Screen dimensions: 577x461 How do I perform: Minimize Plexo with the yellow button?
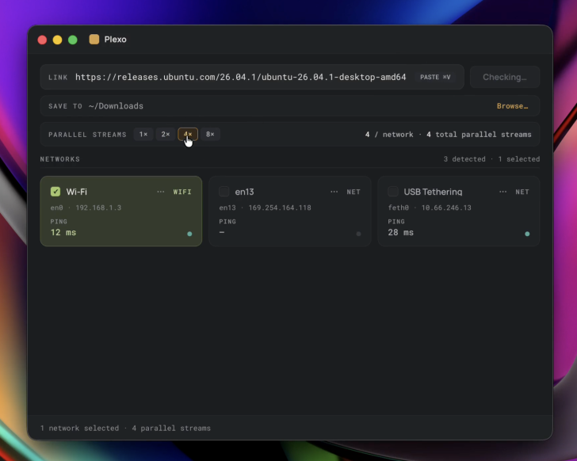coord(57,40)
